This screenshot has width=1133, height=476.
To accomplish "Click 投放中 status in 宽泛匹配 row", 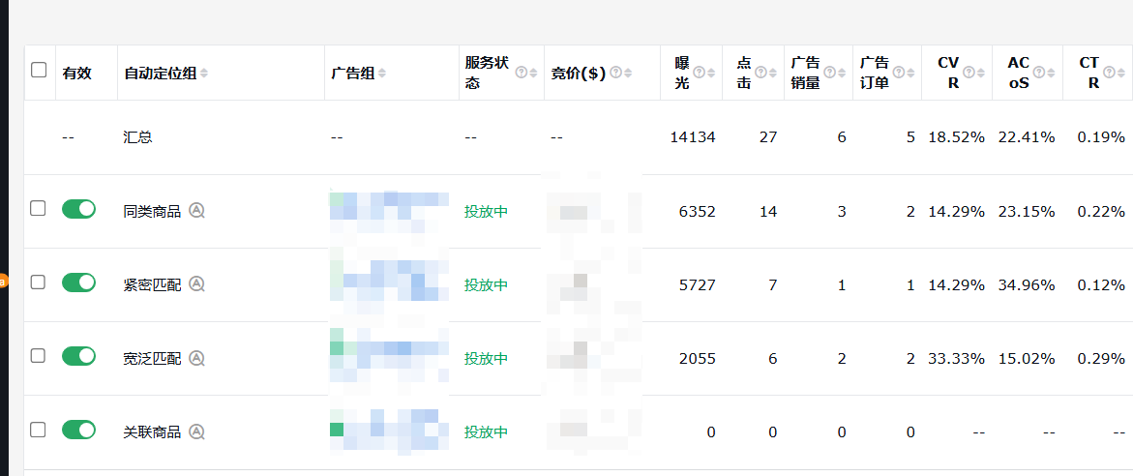I will 486,358.
